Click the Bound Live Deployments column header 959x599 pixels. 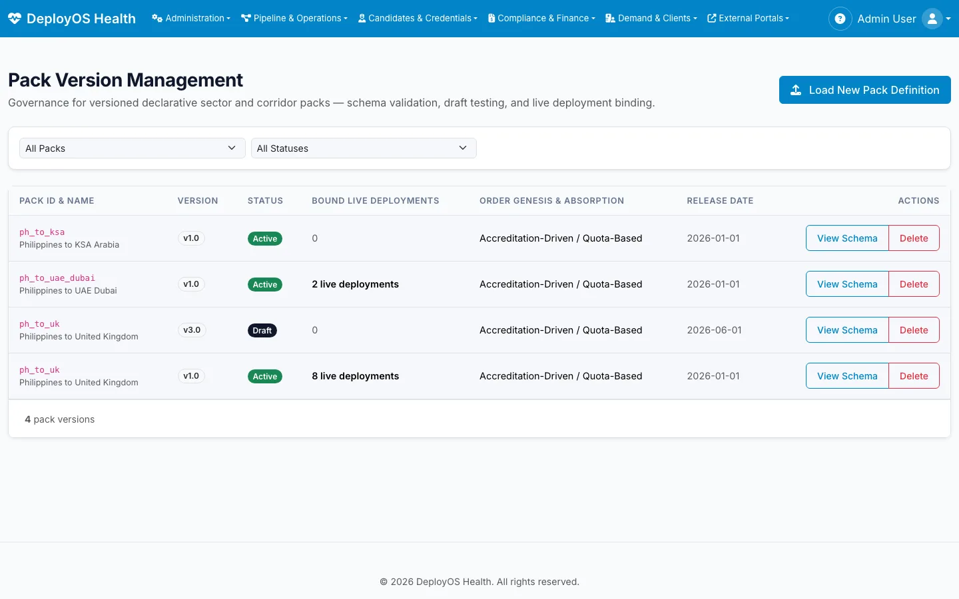pos(376,200)
